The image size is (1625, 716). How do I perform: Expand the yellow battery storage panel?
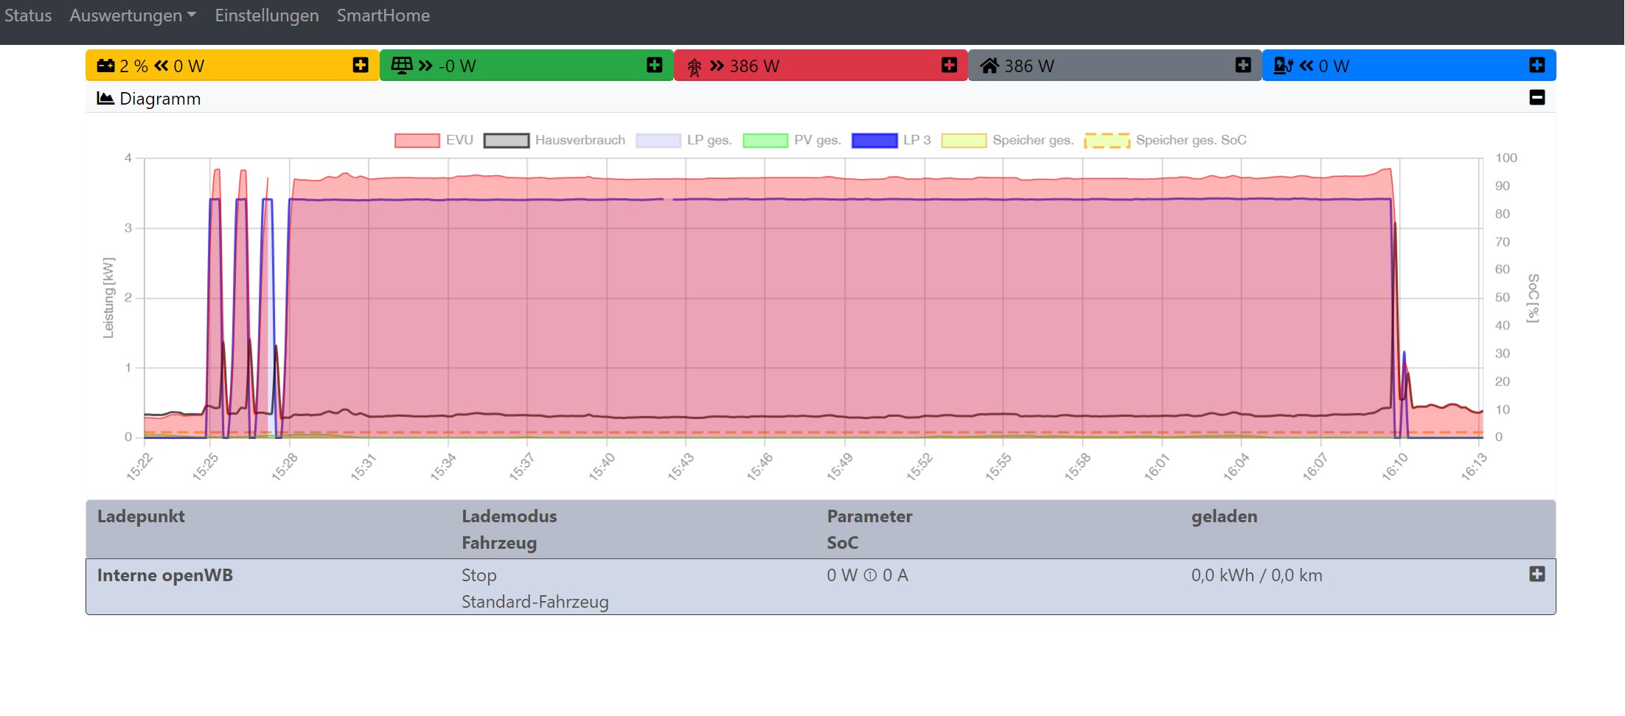(x=361, y=65)
